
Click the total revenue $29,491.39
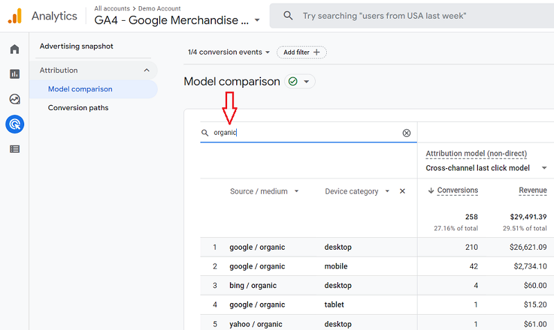click(528, 217)
